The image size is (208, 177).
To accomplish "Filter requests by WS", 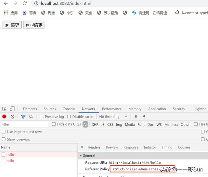I will coord(159,124).
